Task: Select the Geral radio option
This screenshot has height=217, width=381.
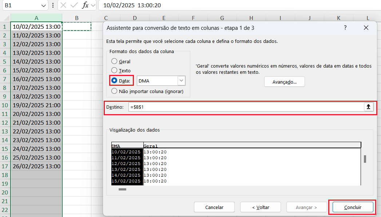Action: 114,61
